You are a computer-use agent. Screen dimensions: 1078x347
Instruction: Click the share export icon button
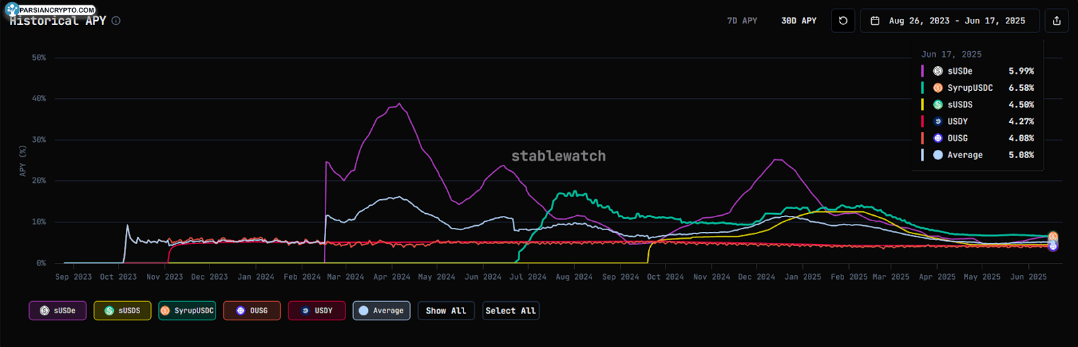coord(1056,21)
